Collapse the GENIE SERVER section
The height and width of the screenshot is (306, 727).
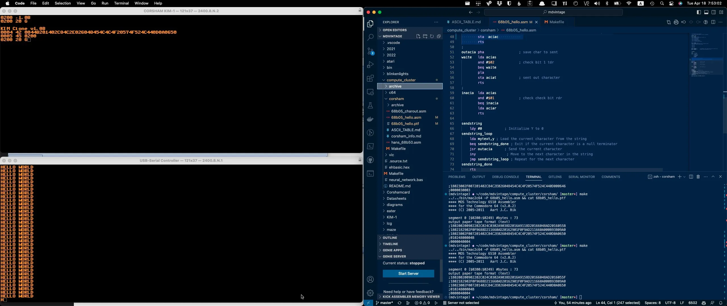(x=394, y=256)
